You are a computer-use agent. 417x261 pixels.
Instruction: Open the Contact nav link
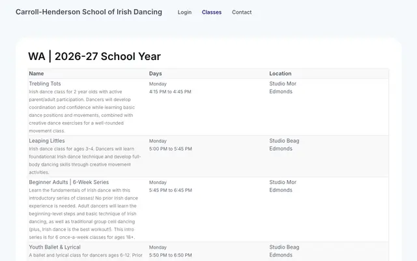pos(242,12)
